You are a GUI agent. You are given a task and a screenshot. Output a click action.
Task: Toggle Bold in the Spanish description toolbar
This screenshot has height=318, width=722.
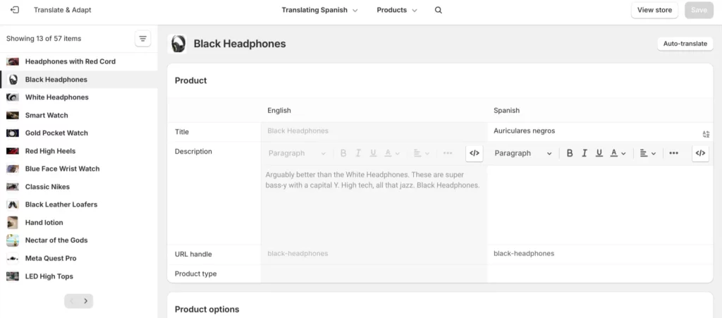570,153
